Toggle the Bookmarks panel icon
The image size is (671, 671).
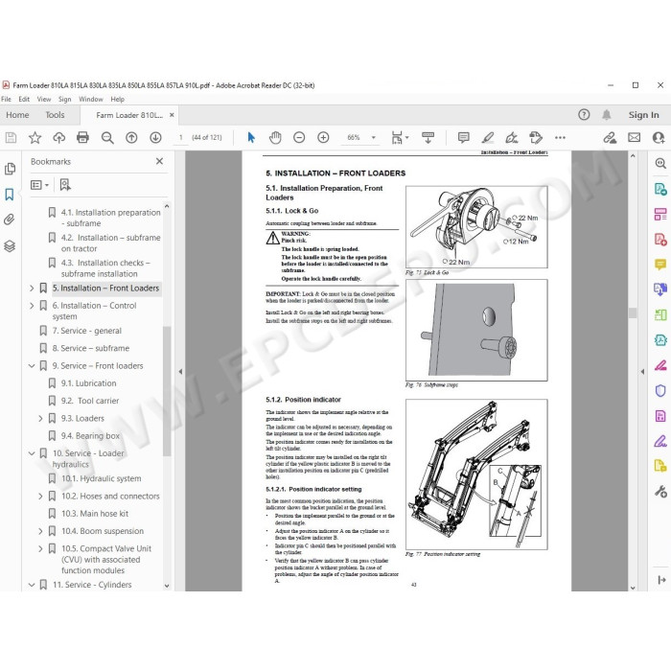(x=10, y=195)
